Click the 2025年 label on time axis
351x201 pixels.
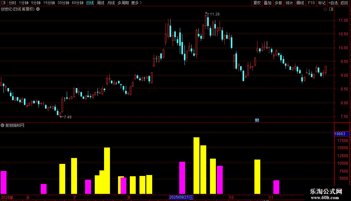pos(7,198)
